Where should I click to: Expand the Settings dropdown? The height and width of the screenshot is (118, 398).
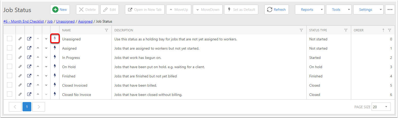pyautogui.click(x=368, y=10)
